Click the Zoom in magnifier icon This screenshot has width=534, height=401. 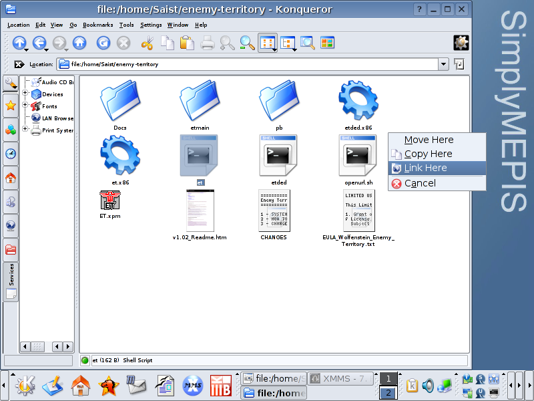pos(228,43)
